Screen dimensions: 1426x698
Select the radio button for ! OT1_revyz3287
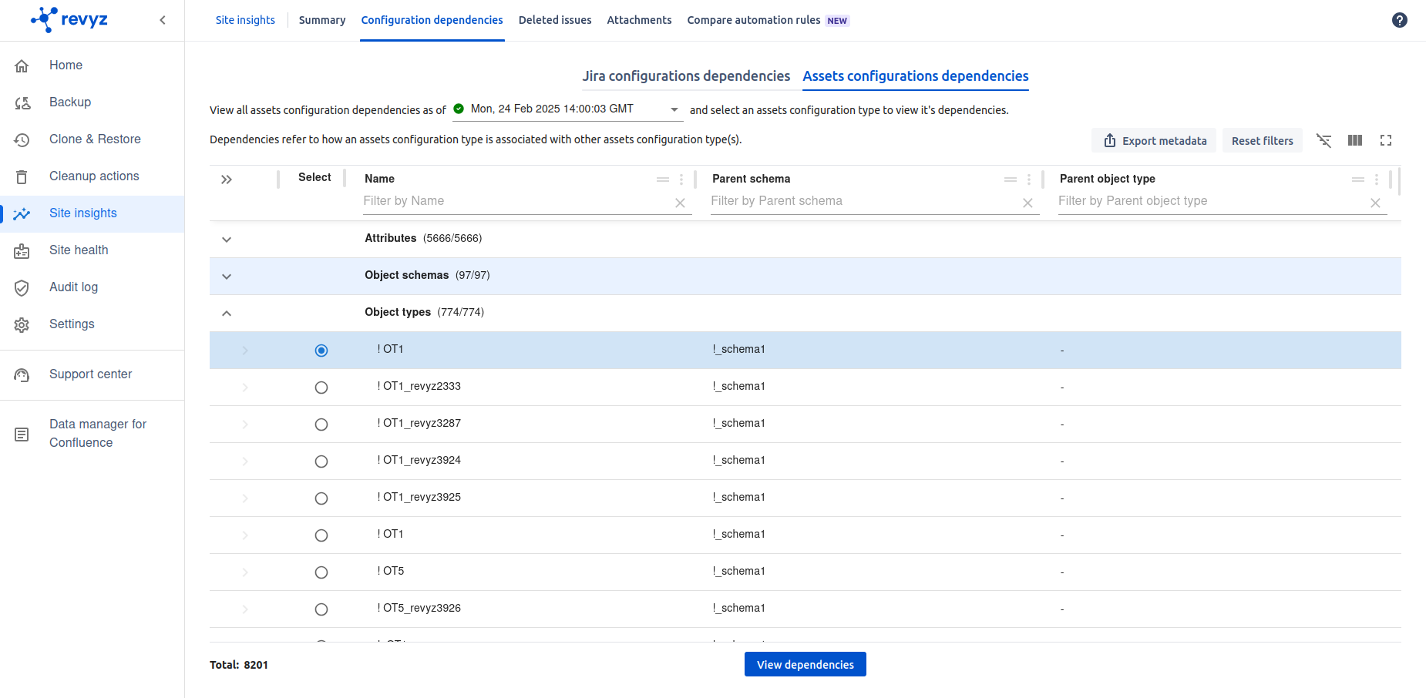(321, 424)
